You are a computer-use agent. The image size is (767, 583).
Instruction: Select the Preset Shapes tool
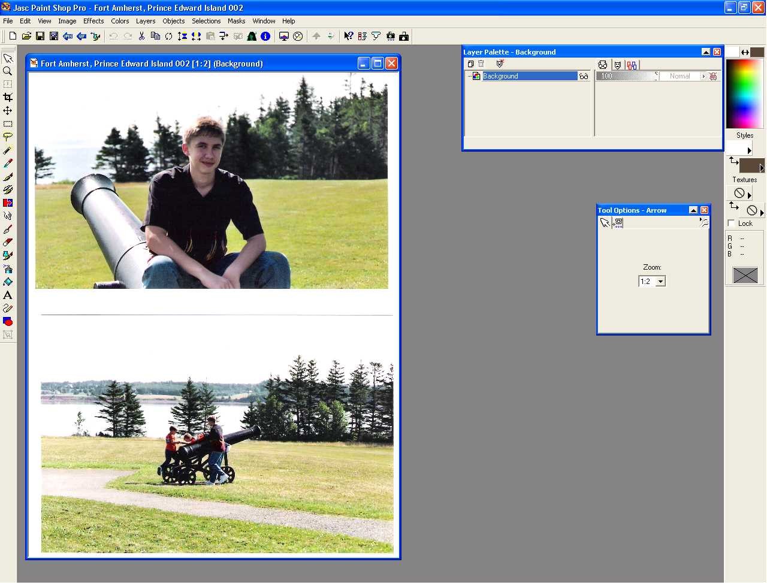(x=8, y=322)
